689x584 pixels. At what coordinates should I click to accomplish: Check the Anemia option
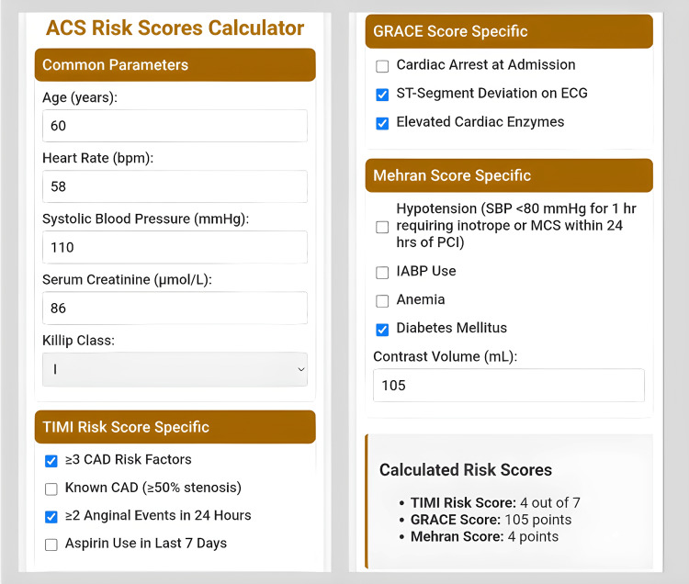coord(382,301)
